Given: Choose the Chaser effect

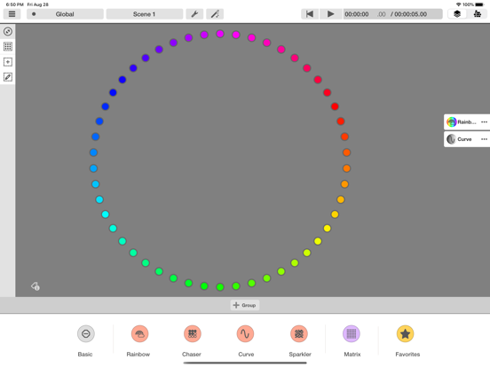Looking at the screenshot, I should point(193,334).
